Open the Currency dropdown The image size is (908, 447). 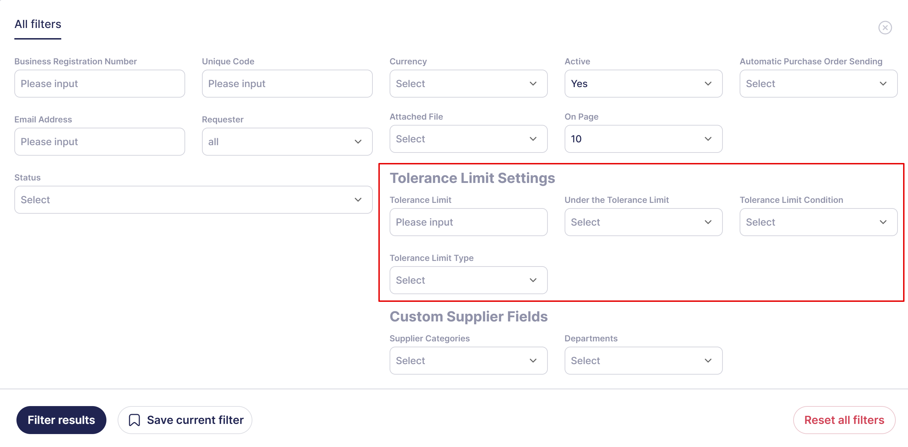[468, 84]
